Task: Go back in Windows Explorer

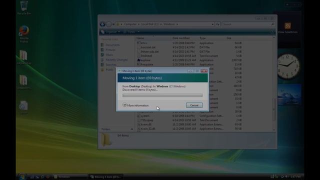Action: (x=102, y=24)
